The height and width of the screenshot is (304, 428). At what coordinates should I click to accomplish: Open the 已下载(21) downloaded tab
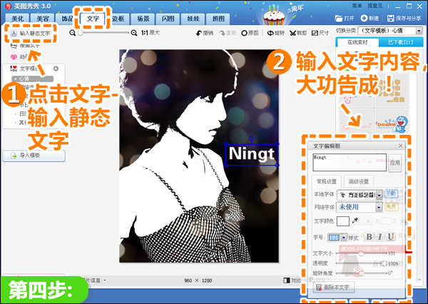pyautogui.click(x=400, y=42)
